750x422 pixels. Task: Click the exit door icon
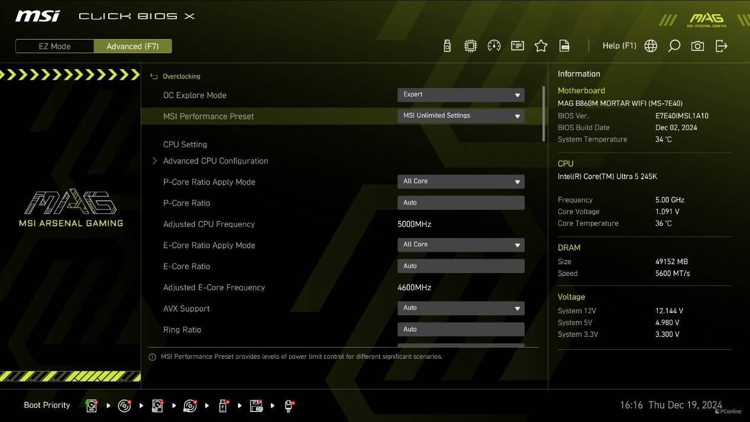[x=721, y=46]
